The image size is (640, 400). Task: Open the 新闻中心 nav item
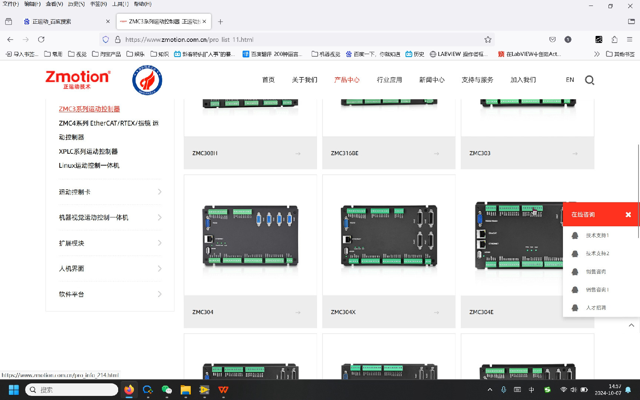point(432,80)
